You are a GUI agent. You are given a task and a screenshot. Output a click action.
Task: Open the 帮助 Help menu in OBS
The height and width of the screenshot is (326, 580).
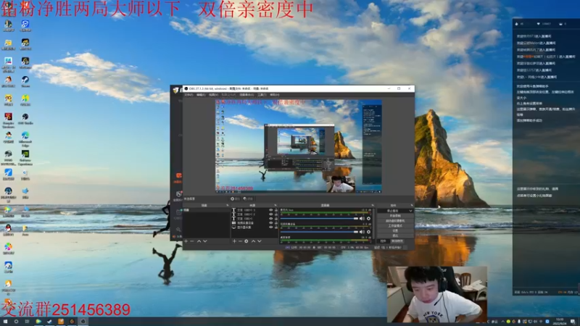(275, 95)
